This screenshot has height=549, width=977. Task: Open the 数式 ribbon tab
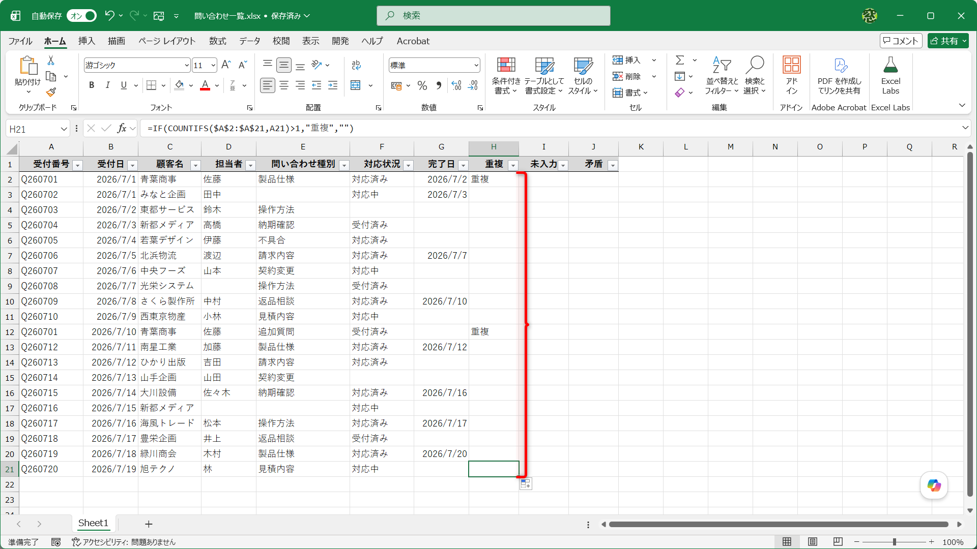pyautogui.click(x=217, y=41)
